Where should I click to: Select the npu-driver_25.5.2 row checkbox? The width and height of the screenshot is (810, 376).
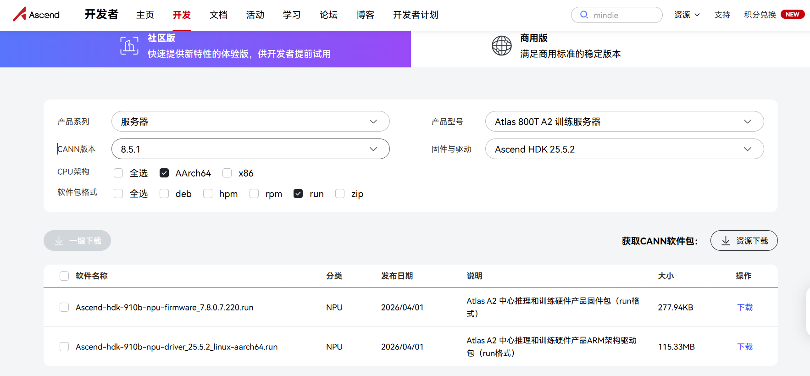pos(64,347)
